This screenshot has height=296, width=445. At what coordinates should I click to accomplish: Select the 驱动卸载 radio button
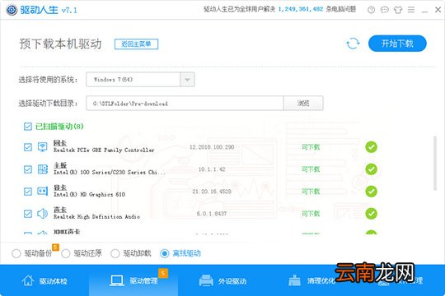click(x=115, y=253)
